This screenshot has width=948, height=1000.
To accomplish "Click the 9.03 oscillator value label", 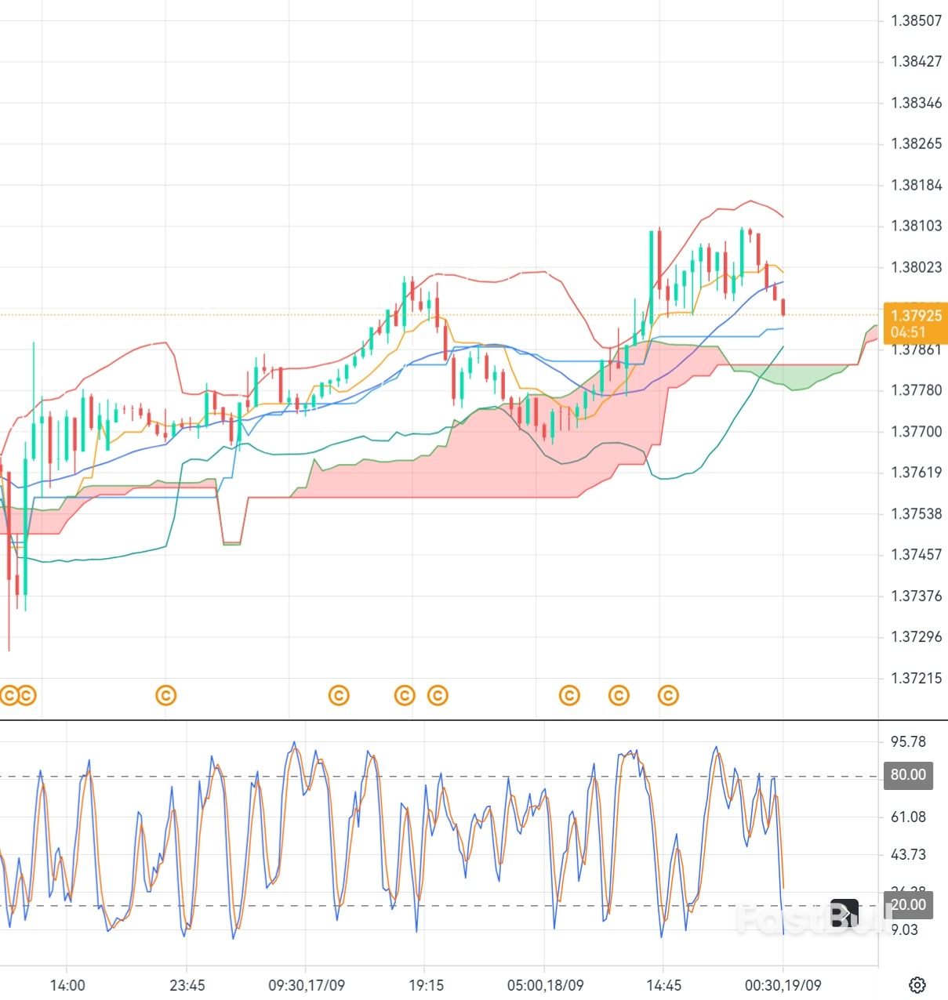I will (904, 930).
